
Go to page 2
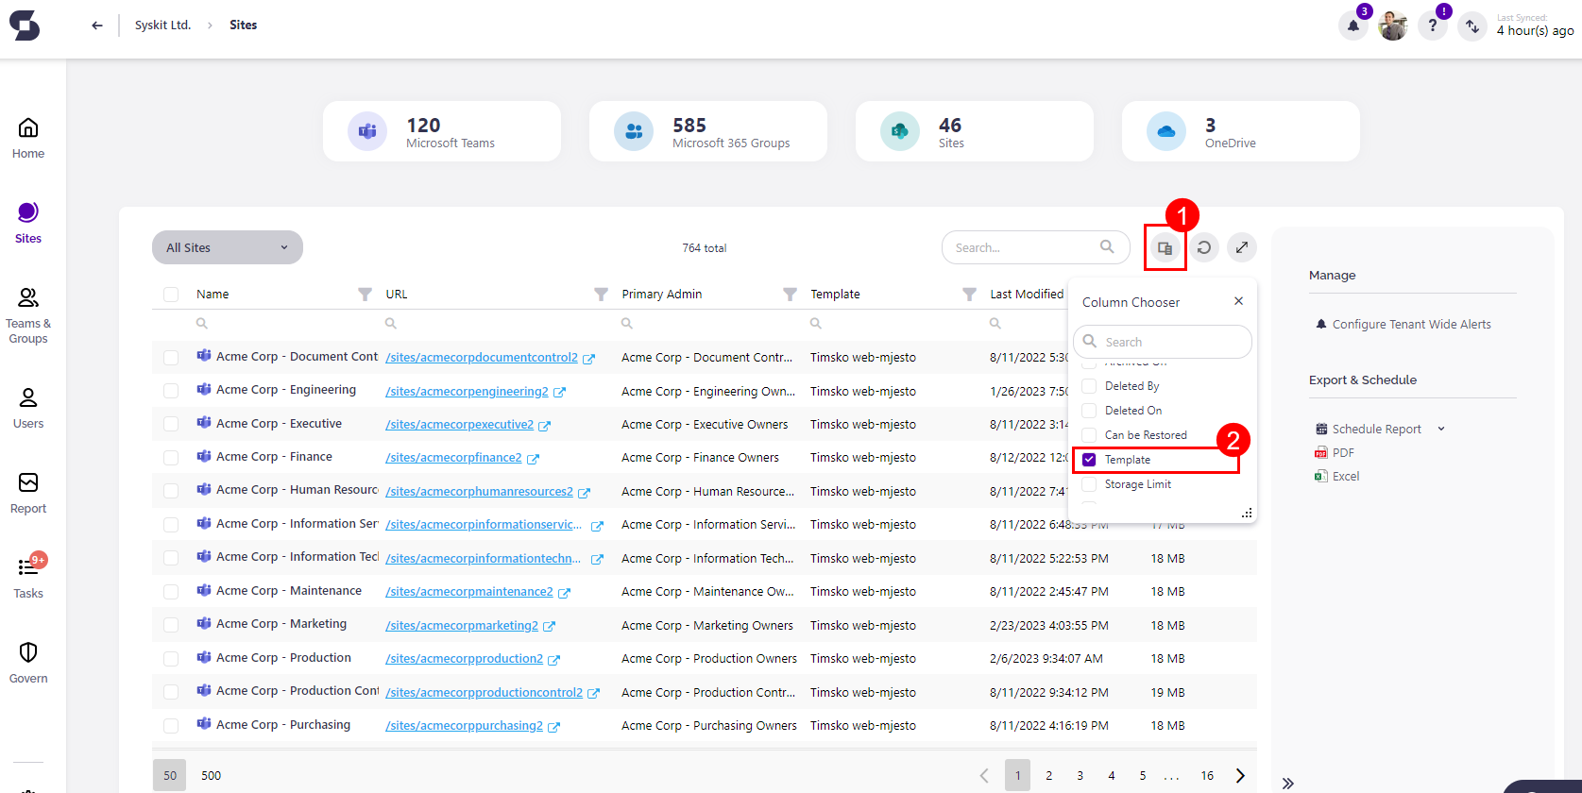pos(1048,776)
